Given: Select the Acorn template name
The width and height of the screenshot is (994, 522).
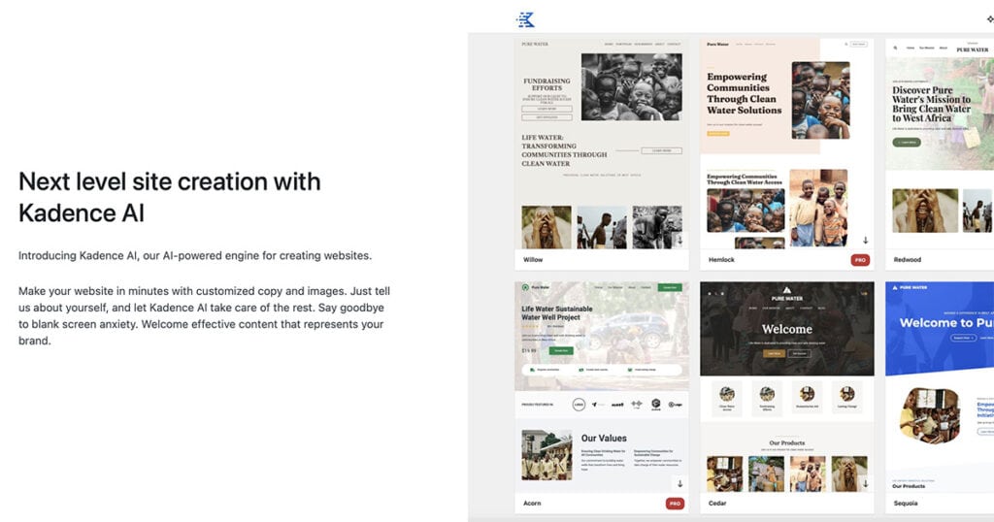Looking at the screenshot, I should tap(532, 503).
